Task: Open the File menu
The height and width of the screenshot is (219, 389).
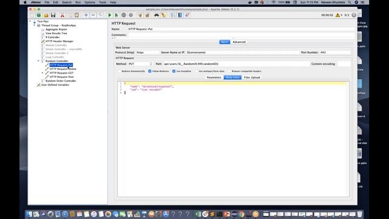Action: (47, 2)
